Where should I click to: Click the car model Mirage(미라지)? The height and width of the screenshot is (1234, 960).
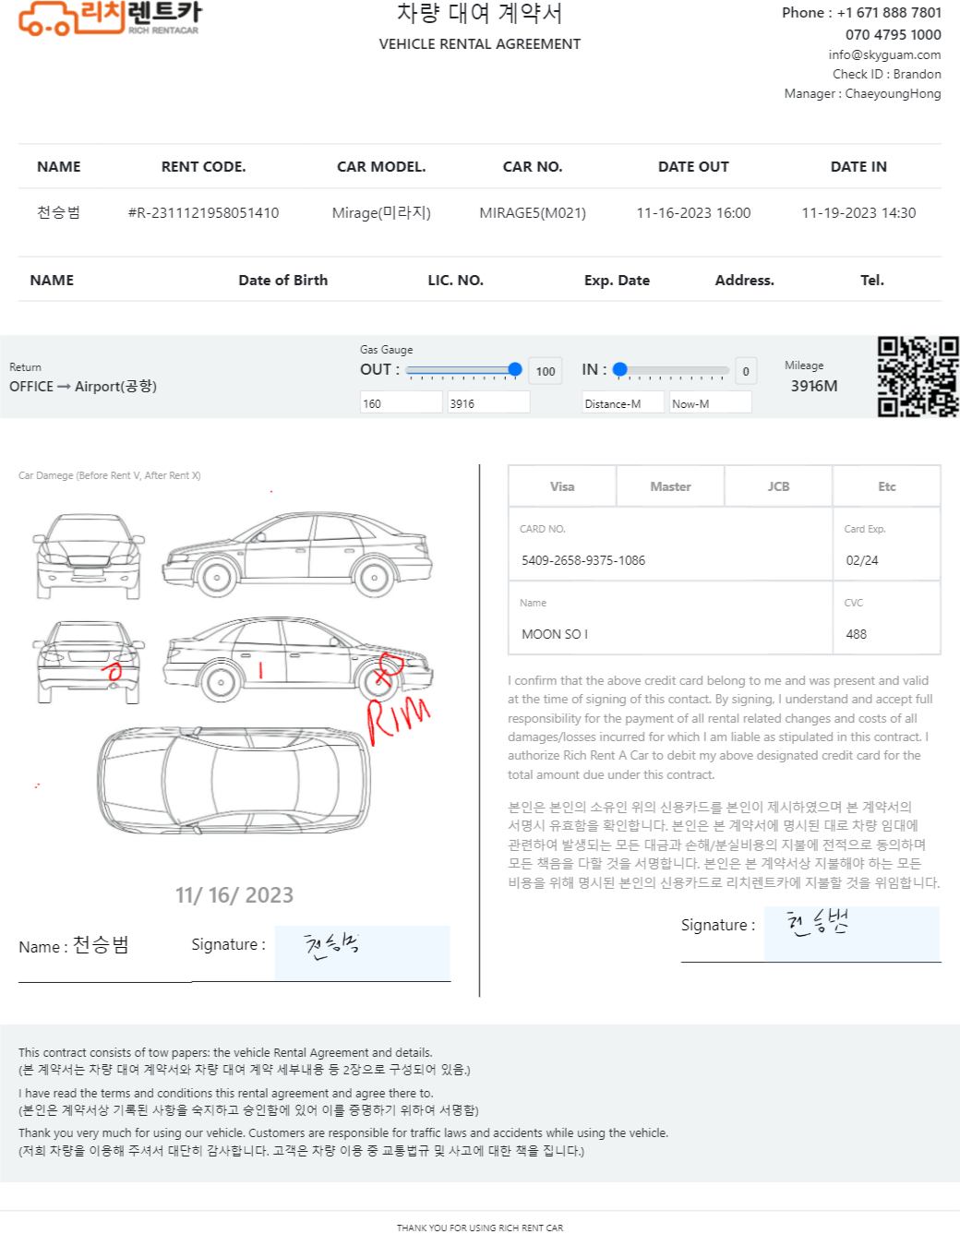point(381,213)
